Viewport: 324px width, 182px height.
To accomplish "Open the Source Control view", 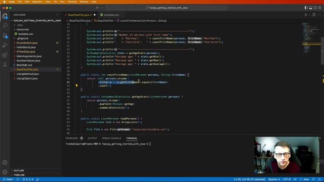I will pos(5,35).
